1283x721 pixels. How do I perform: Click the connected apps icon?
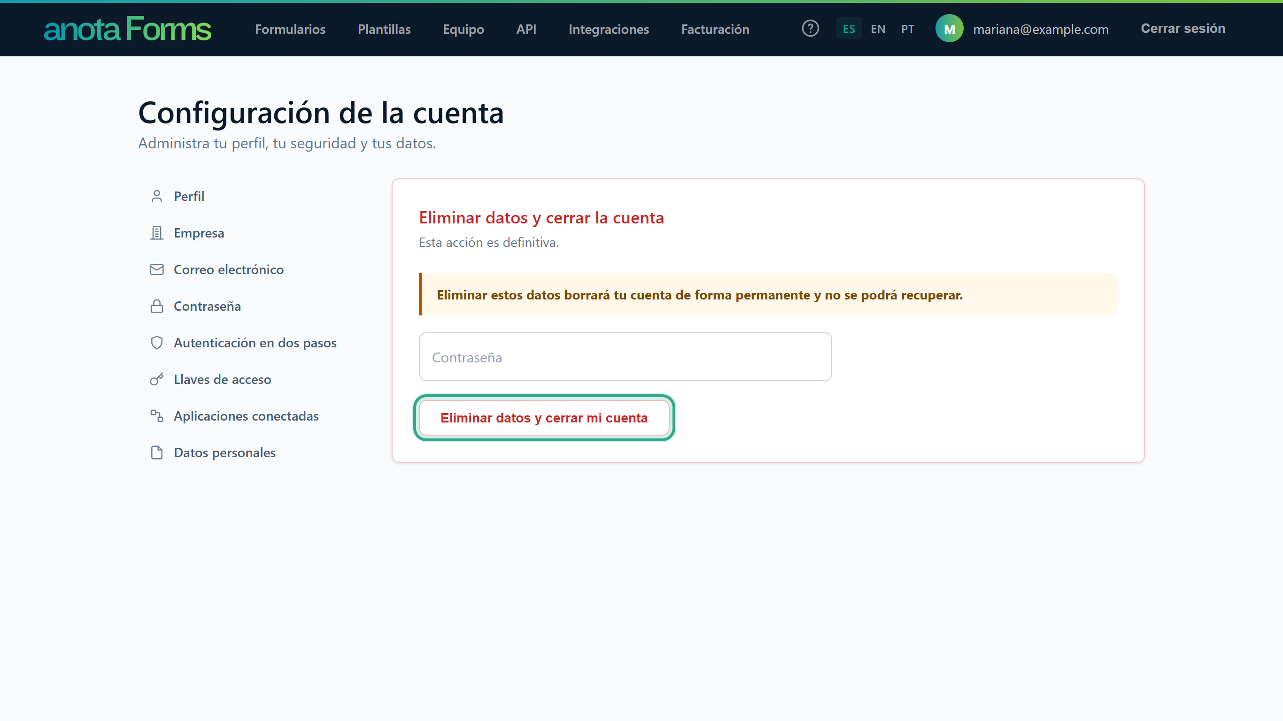point(157,416)
